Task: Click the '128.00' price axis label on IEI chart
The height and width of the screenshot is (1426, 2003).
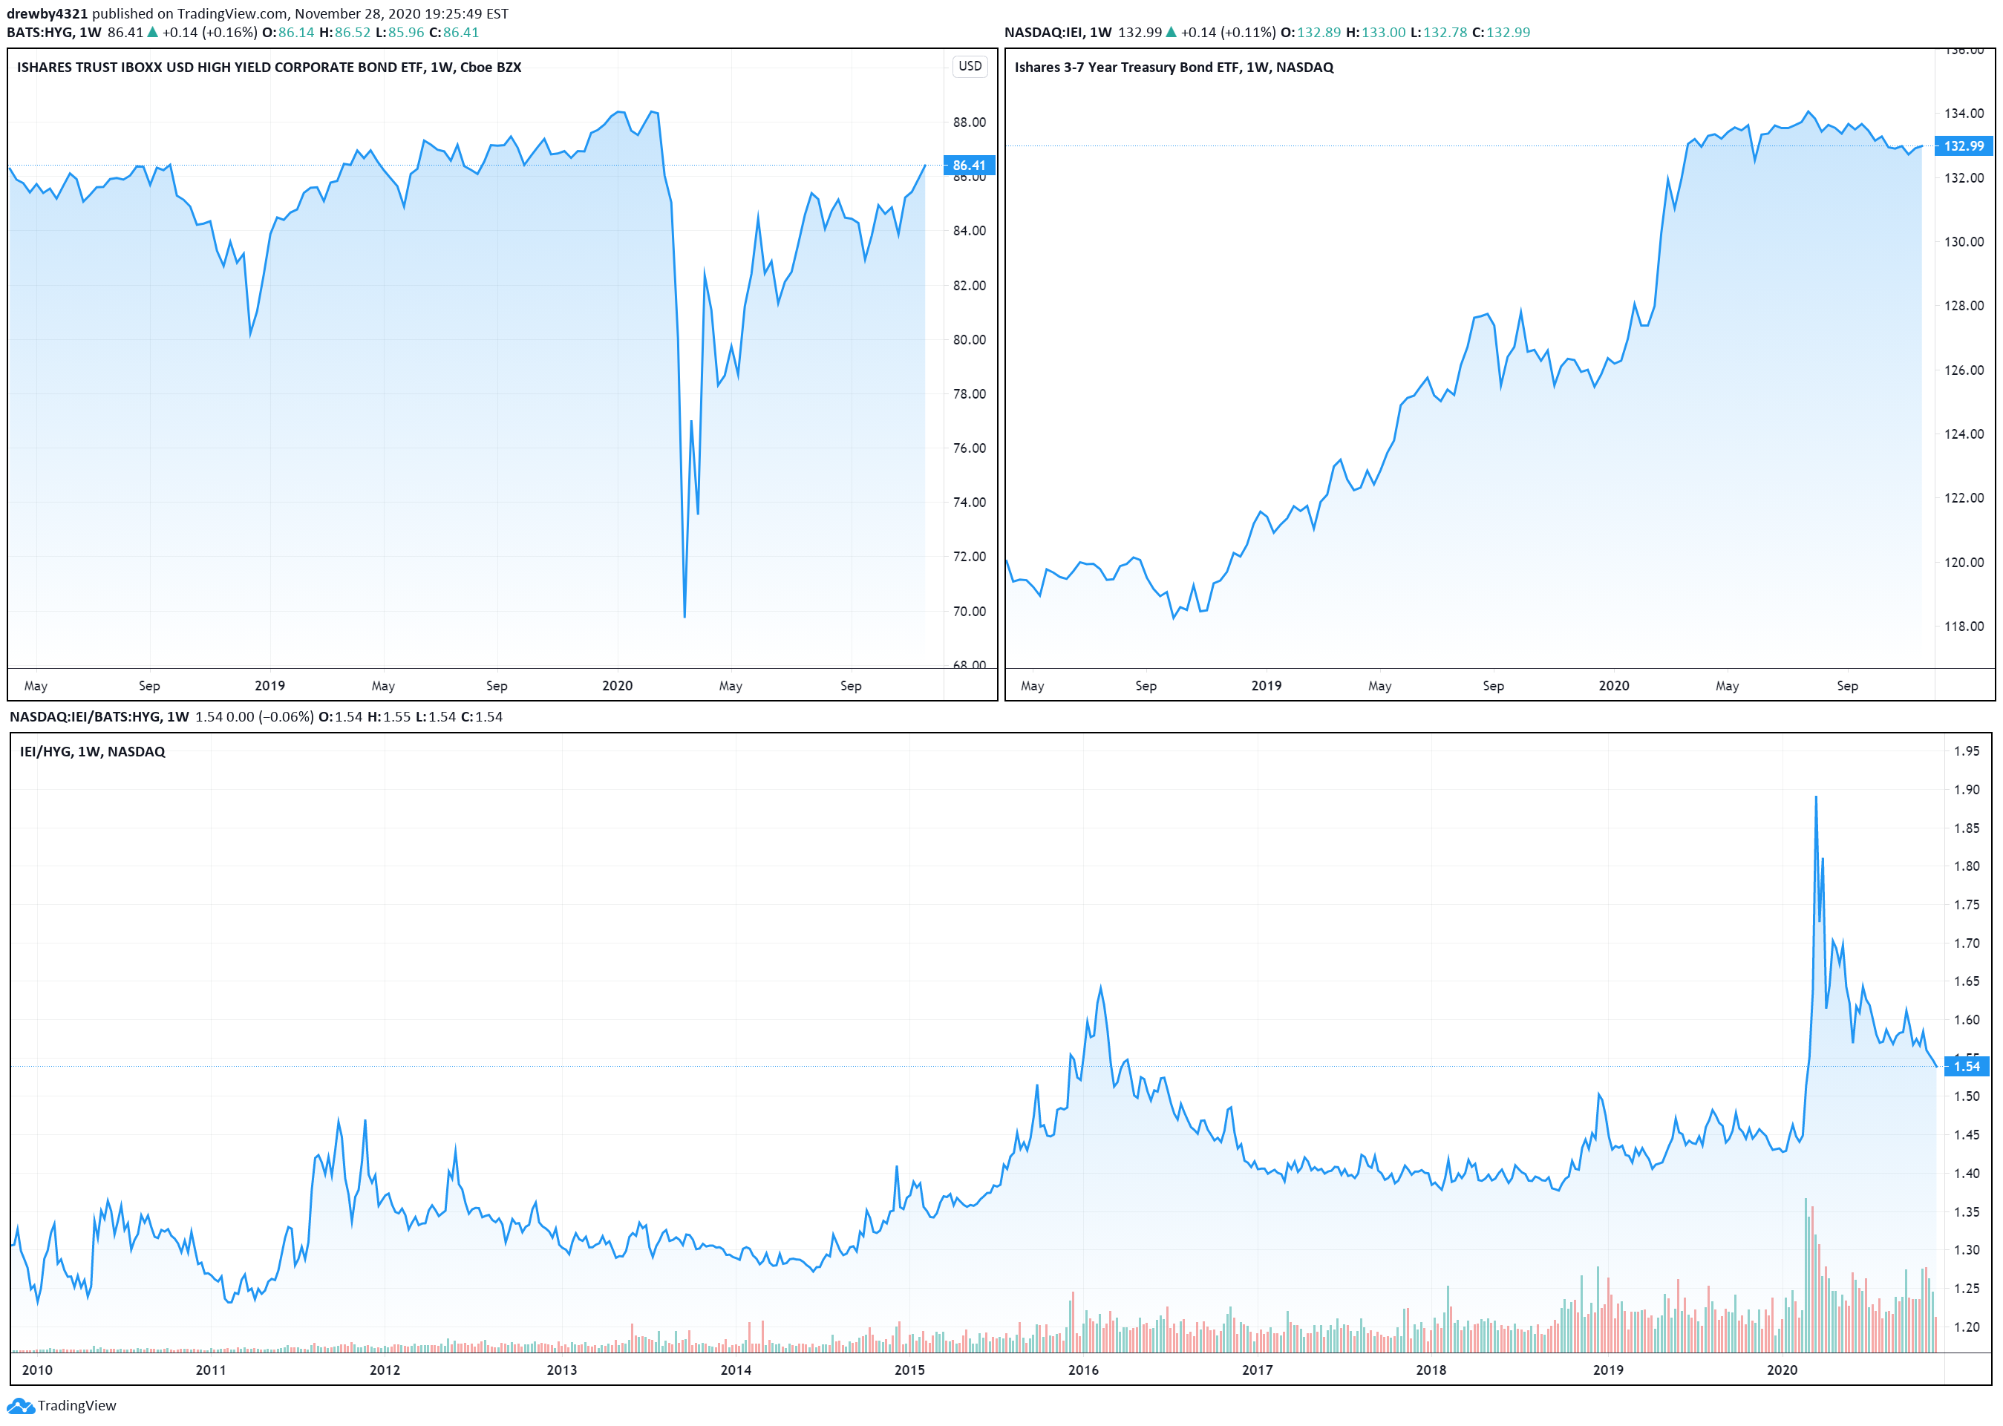Action: coord(1964,306)
